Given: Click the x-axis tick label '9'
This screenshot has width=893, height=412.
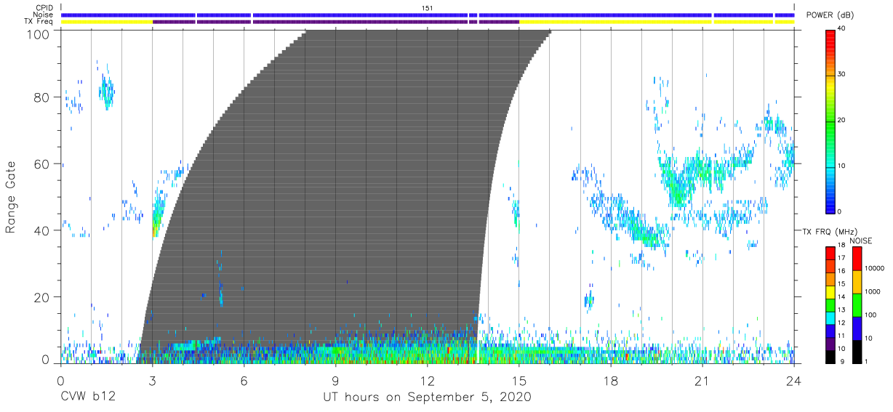Looking at the screenshot, I should pyautogui.click(x=335, y=381).
